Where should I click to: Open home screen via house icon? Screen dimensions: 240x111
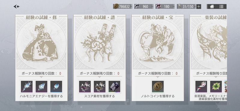click(212, 6)
